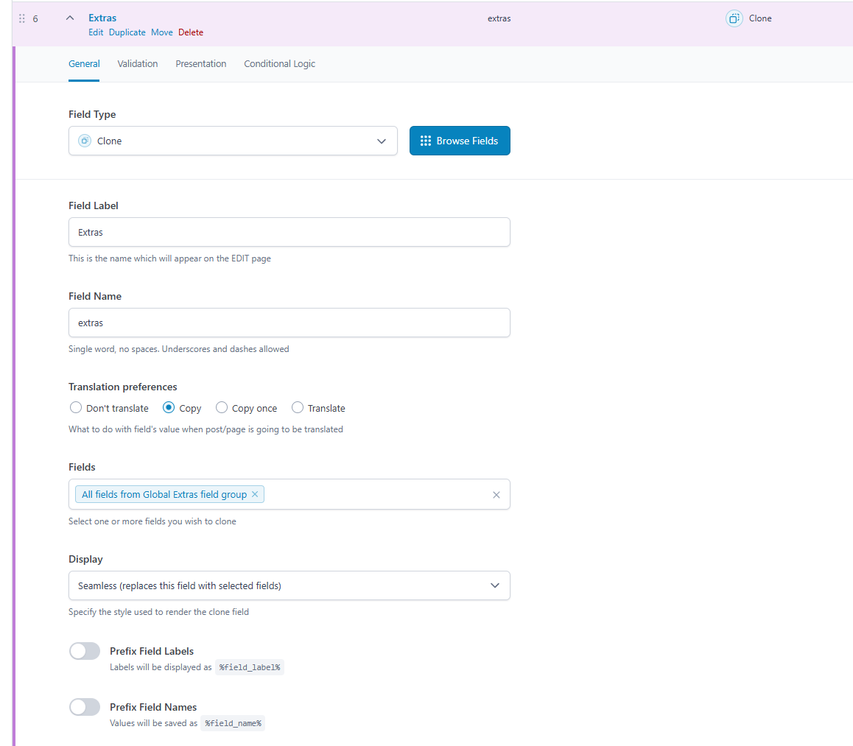Enable the Prefix Field Names toggle

tap(85, 707)
